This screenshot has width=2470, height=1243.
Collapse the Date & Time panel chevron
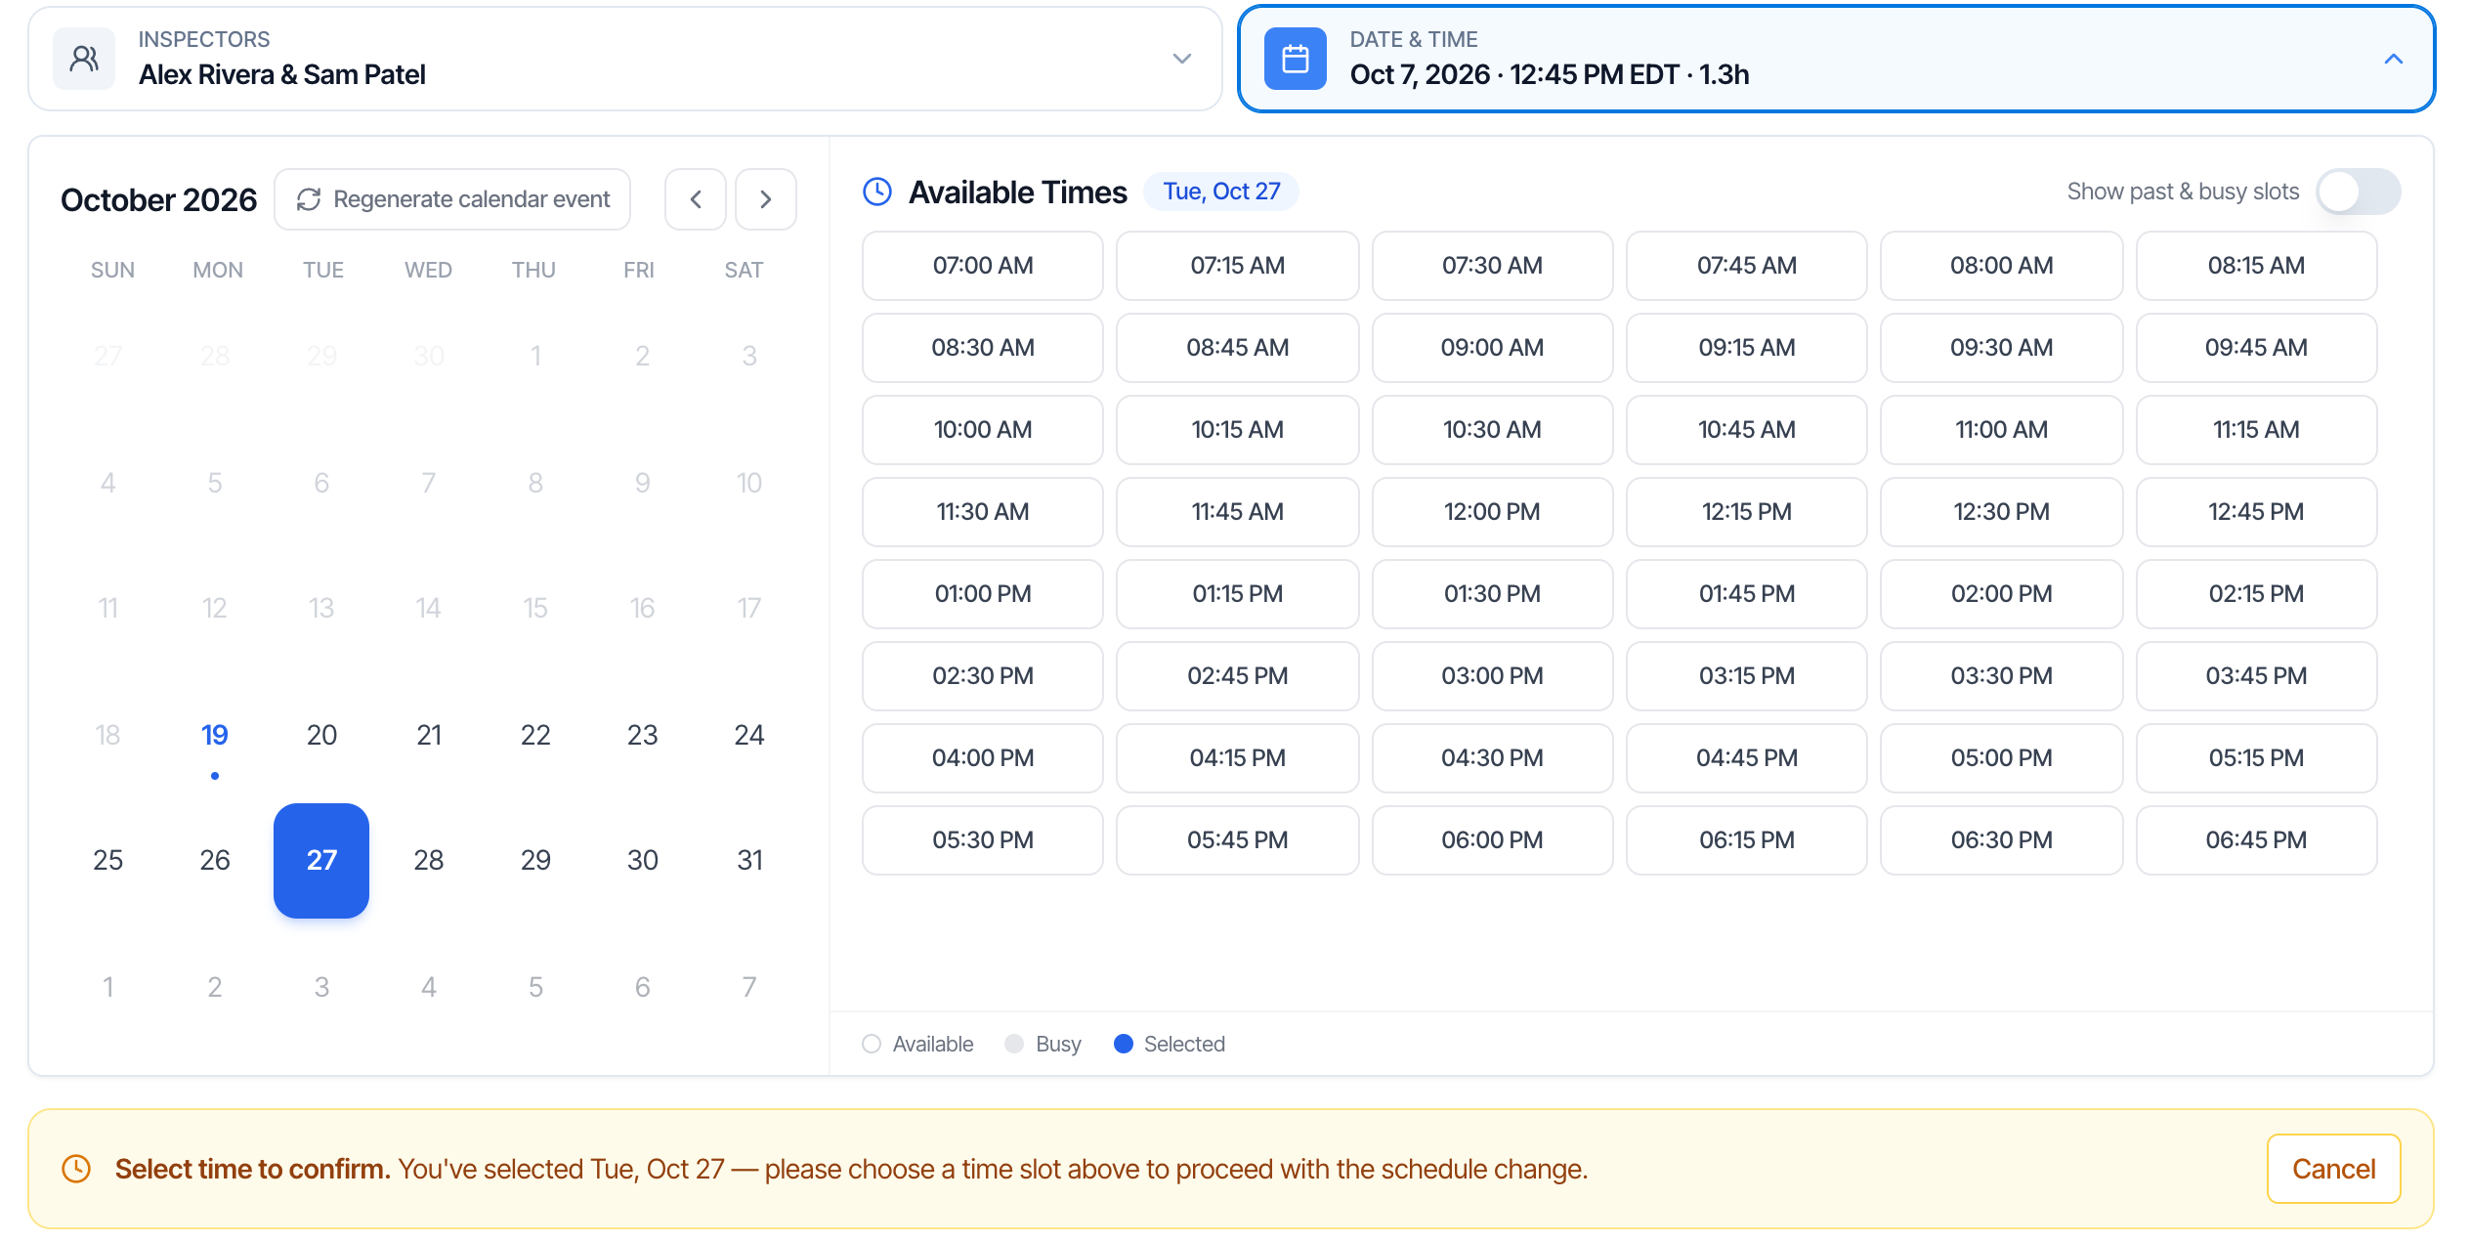(2394, 59)
